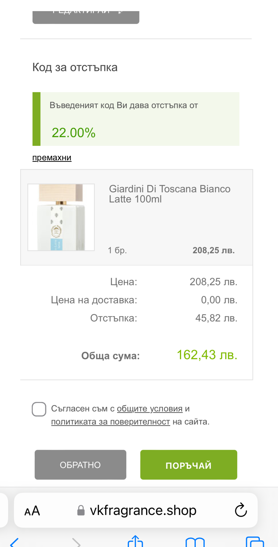Tap the Safari AA text size icon

point(32,511)
